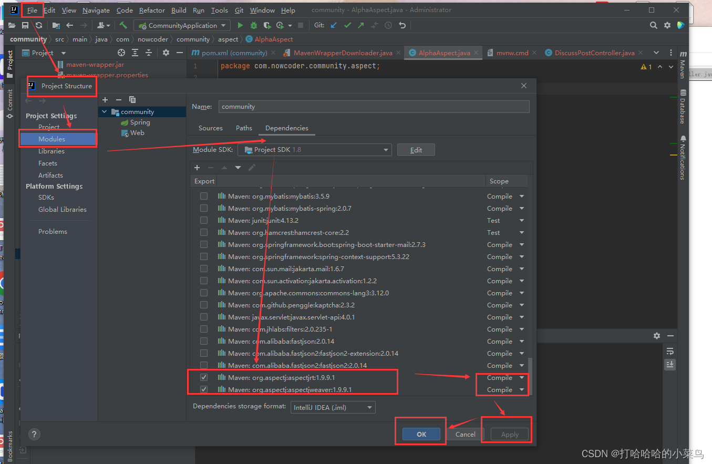Click the Git Commit green checkmark
This screenshot has width=712, height=464.
coord(347,25)
